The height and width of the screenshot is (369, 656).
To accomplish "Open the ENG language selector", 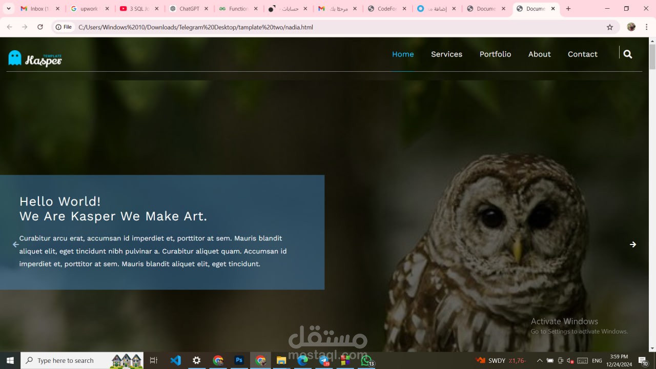I will pos(597,360).
